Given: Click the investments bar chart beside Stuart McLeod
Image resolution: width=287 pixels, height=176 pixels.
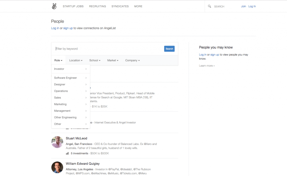Looking at the screenshot, I should [67, 153].
